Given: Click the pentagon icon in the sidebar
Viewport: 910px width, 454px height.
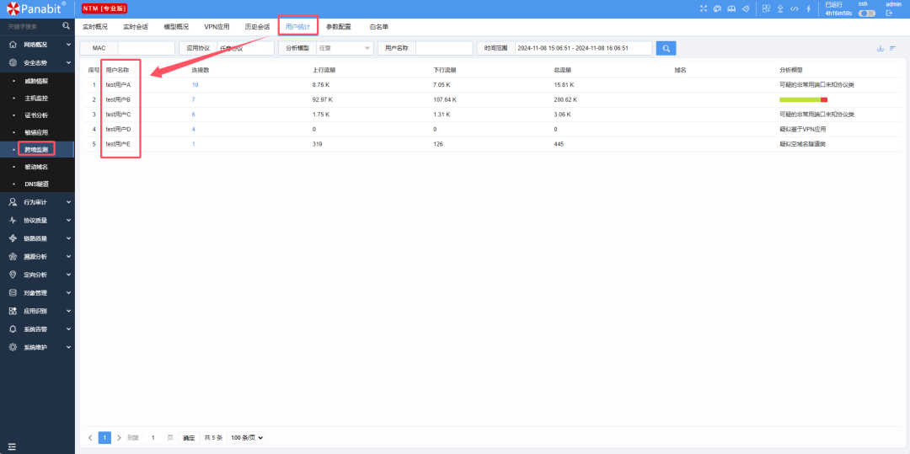Looking at the screenshot, I should [13, 256].
